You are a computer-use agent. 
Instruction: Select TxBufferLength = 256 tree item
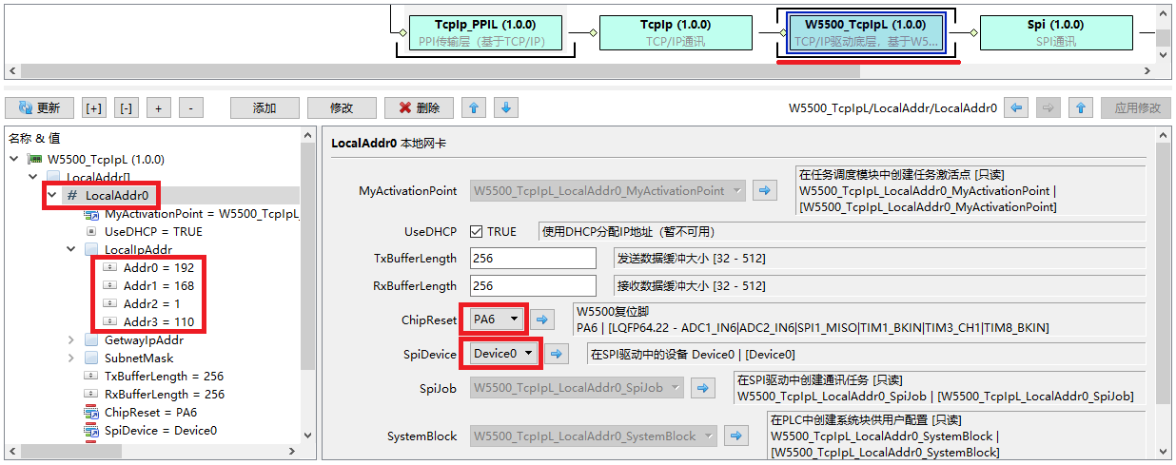tap(165, 376)
